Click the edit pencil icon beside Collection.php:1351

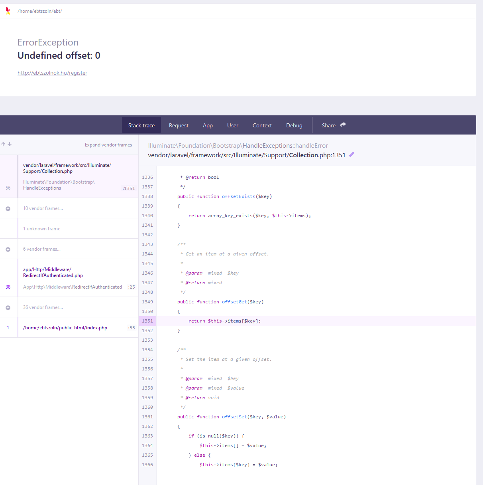point(351,155)
